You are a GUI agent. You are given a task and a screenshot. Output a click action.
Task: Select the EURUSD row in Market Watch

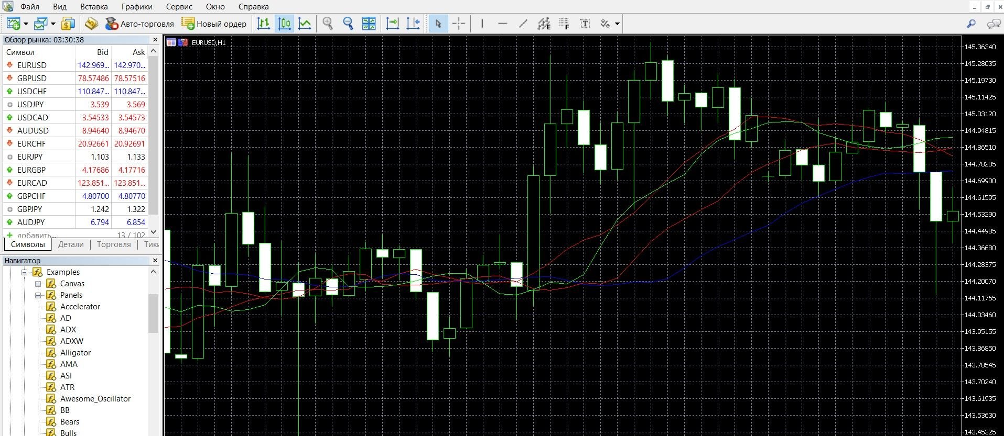(75, 65)
